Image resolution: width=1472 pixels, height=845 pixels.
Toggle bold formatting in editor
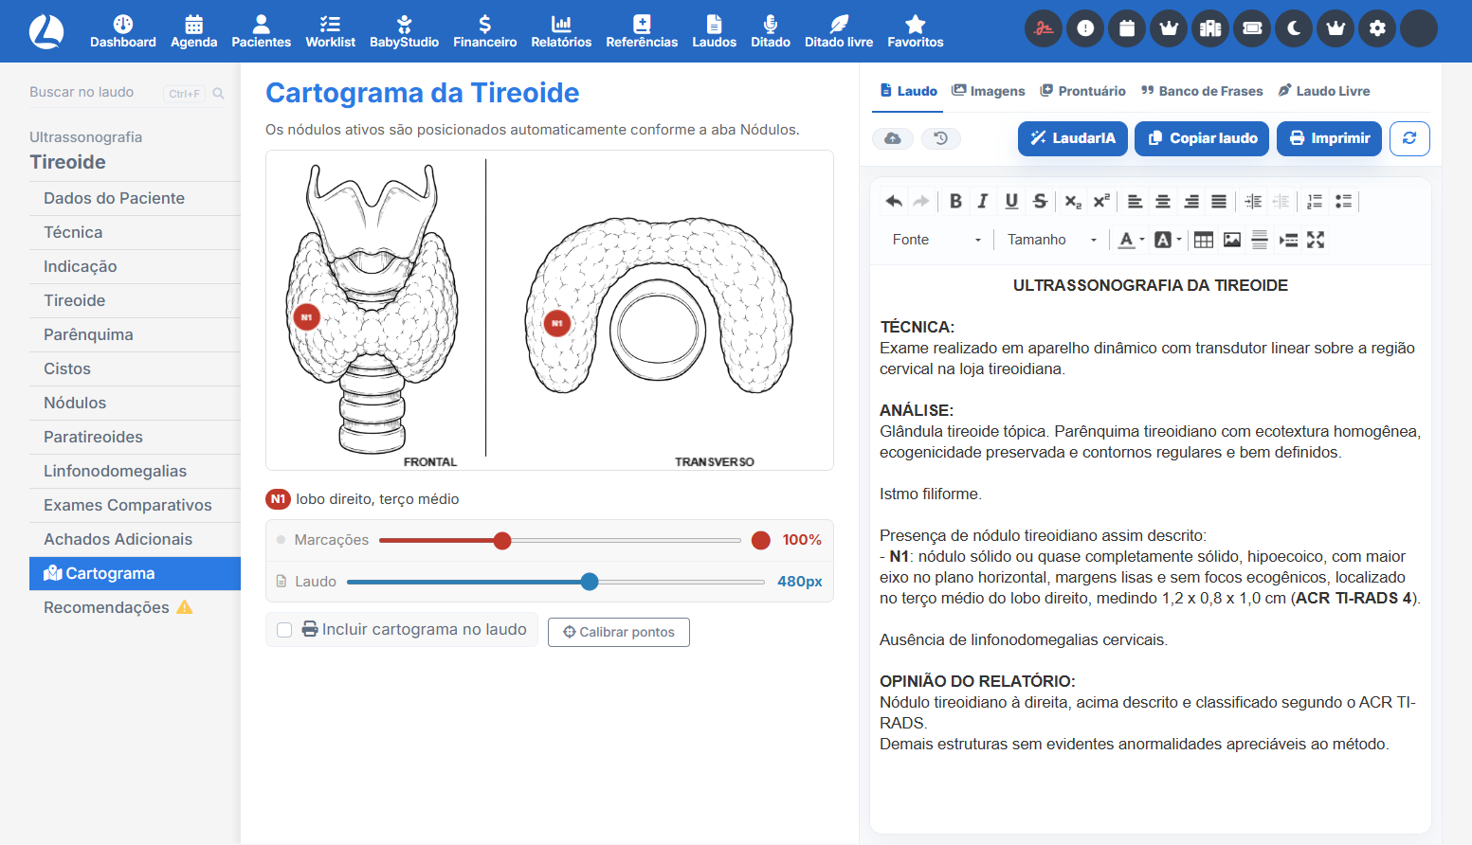click(955, 201)
